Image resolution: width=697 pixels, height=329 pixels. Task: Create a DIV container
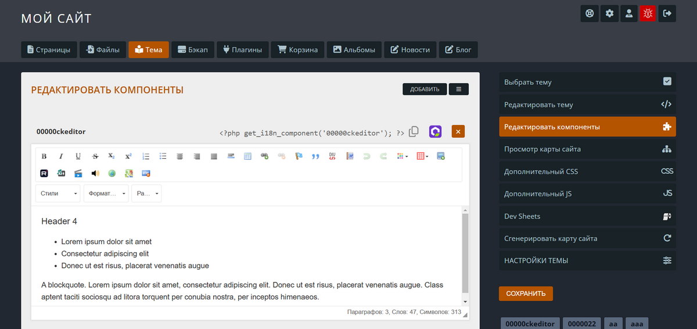tap(333, 156)
